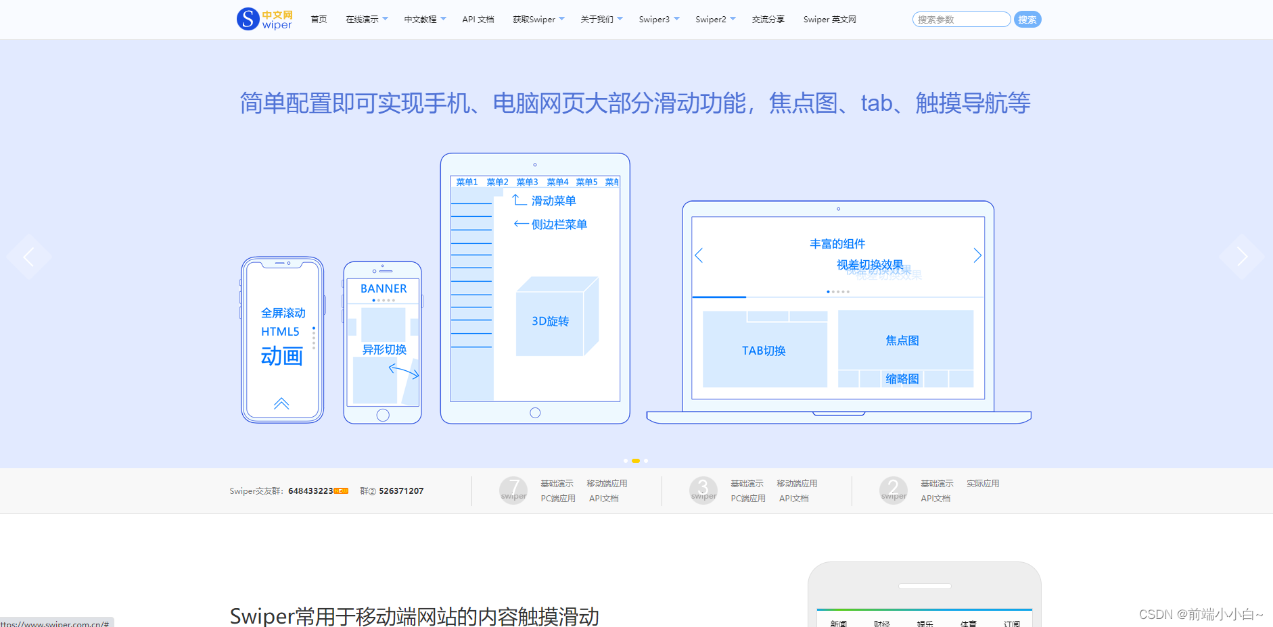The width and height of the screenshot is (1273, 627).
Task: Click the Swiper 中文网 logo
Action: [x=264, y=19]
